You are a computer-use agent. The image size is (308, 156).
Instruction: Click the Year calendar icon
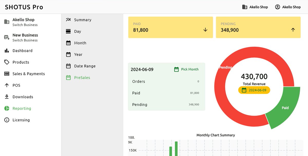[x=68, y=54]
